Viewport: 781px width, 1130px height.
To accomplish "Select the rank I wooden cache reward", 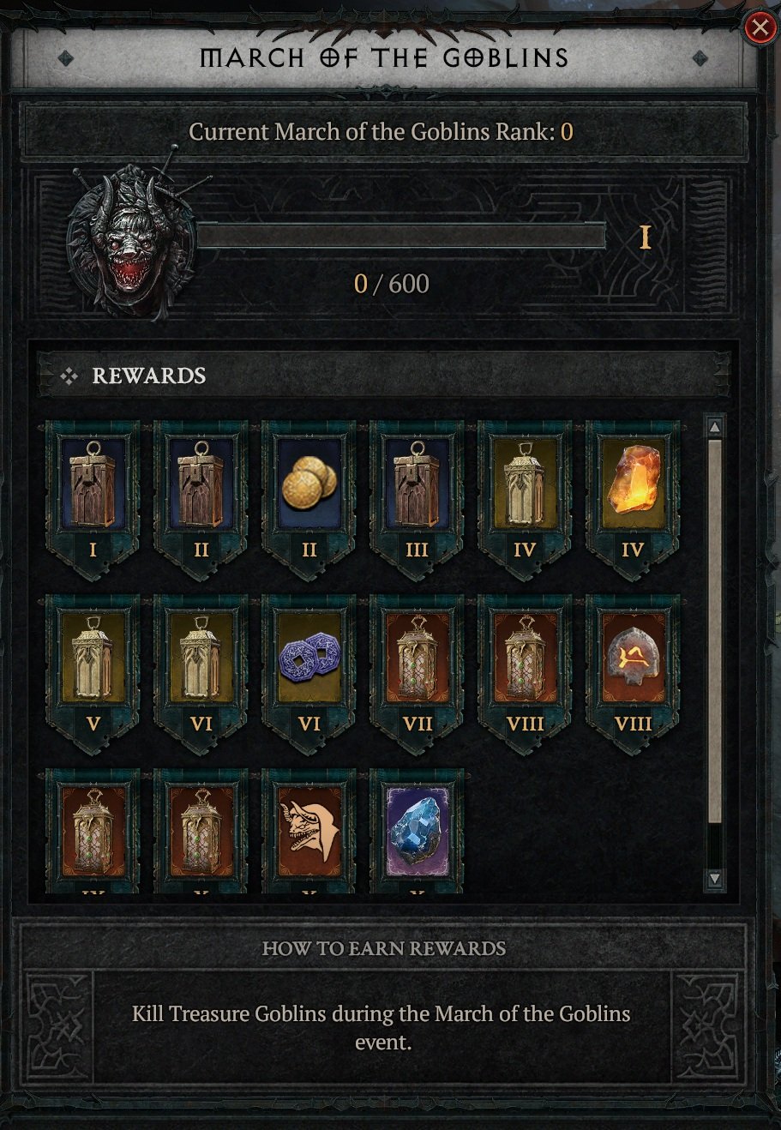I will point(93,487).
